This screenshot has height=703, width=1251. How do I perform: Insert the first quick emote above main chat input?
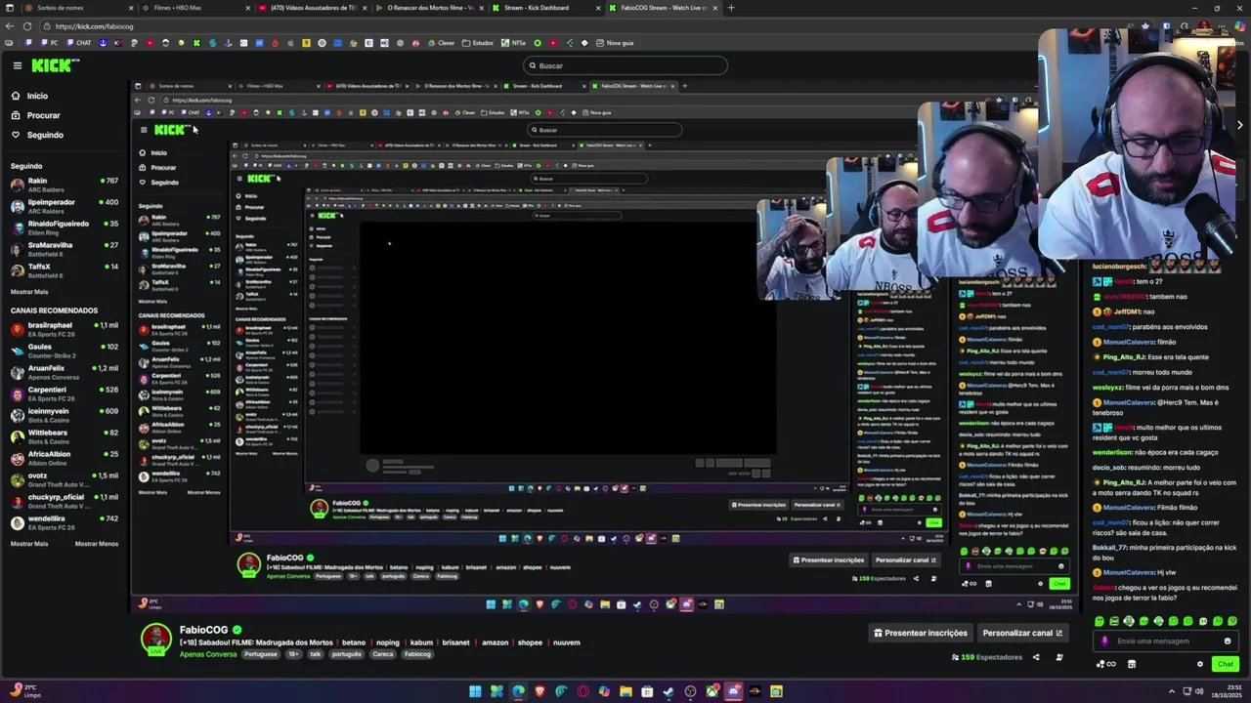(x=1100, y=621)
